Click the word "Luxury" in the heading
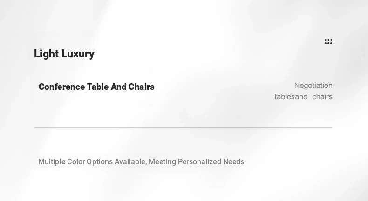Image resolution: width=368 pixels, height=201 pixels. coord(78,54)
